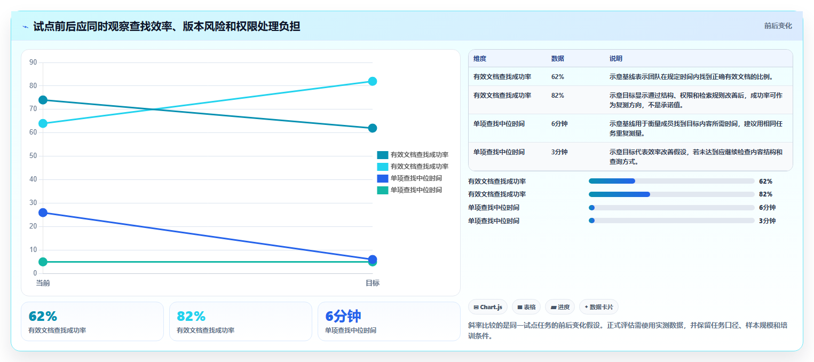Click the 10 y-axis tick label

point(33,250)
